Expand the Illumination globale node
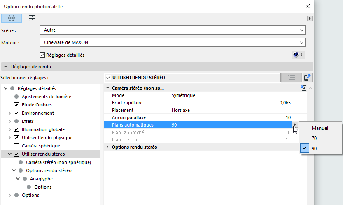The width and height of the screenshot is (343, 205). click(9, 129)
